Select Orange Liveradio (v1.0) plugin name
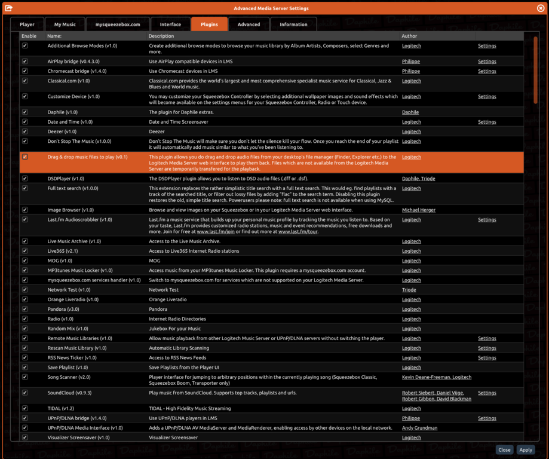This screenshot has width=549, height=459. tap(73, 299)
